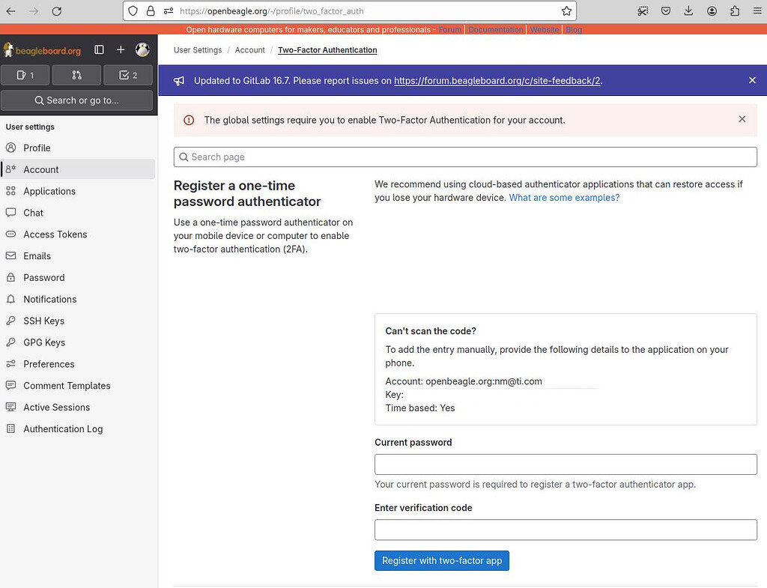Image resolution: width=767 pixels, height=588 pixels.
Task: Open assigned issues counter showing 1
Action: pos(25,76)
